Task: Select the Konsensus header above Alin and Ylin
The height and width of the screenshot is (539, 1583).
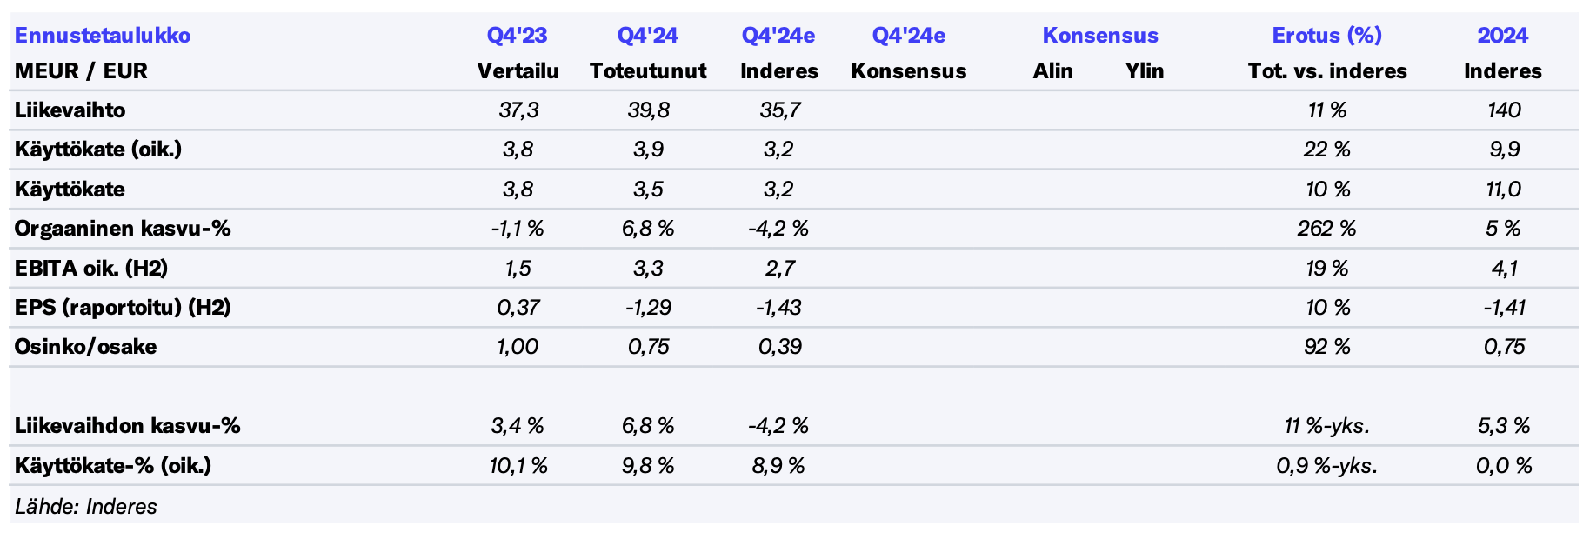Action: [x=1100, y=36]
